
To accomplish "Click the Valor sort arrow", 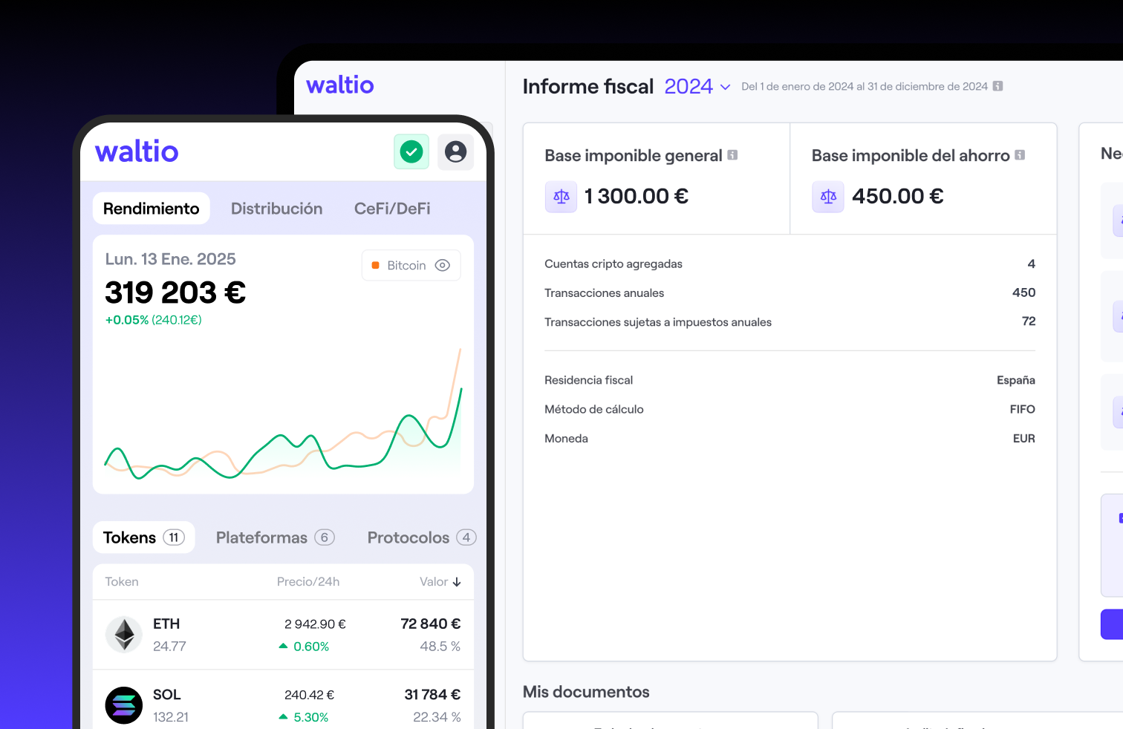I will [458, 581].
